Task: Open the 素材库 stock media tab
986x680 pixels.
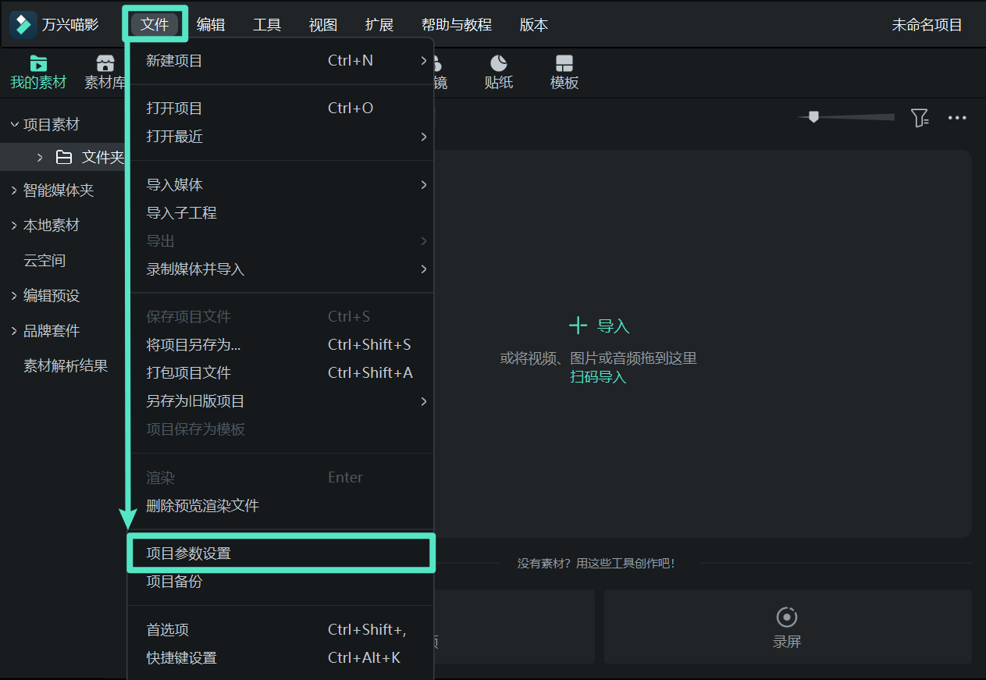Action: [x=105, y=73]
